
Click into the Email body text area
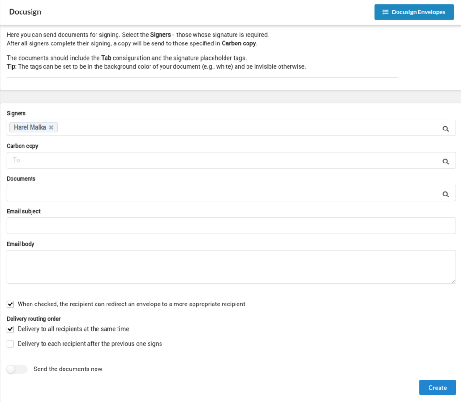[231, 267]
